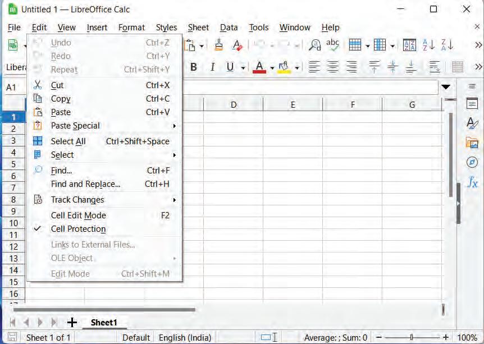
Task: Apply yellow background color swatch button
Action: [284, 67]
